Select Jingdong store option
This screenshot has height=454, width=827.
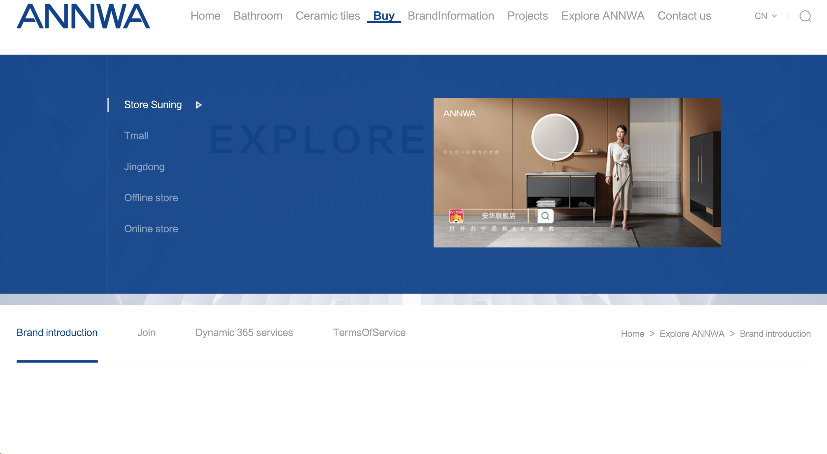tap(144, 167)
